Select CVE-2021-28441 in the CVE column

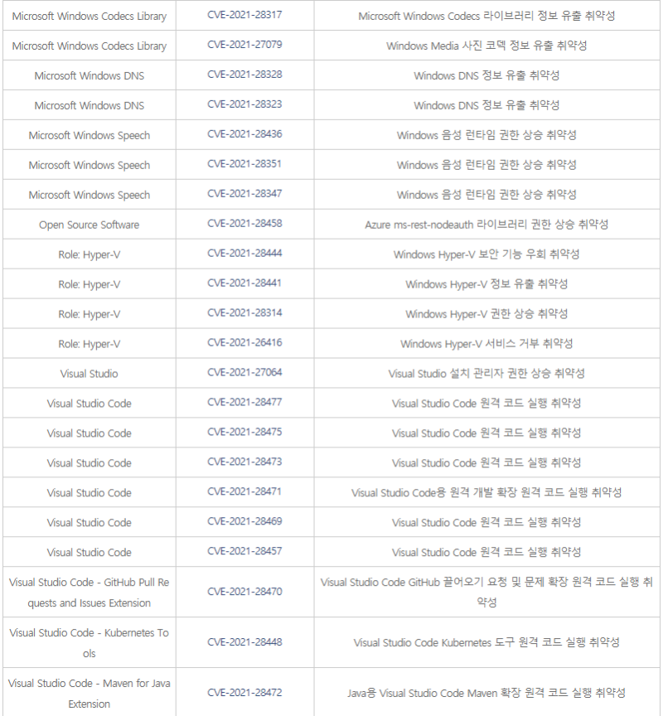point(244,284)
